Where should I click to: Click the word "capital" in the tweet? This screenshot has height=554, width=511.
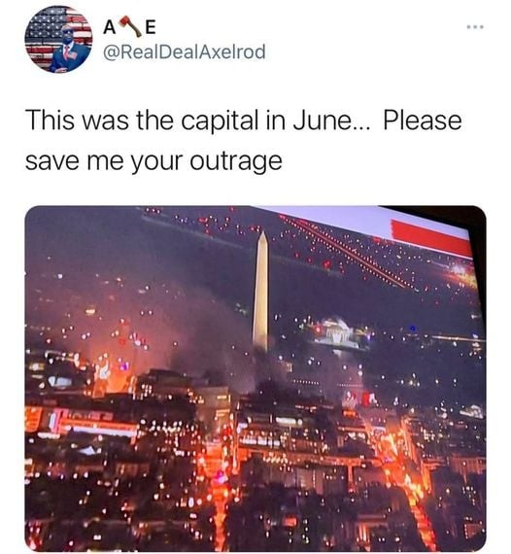[219, 121]
